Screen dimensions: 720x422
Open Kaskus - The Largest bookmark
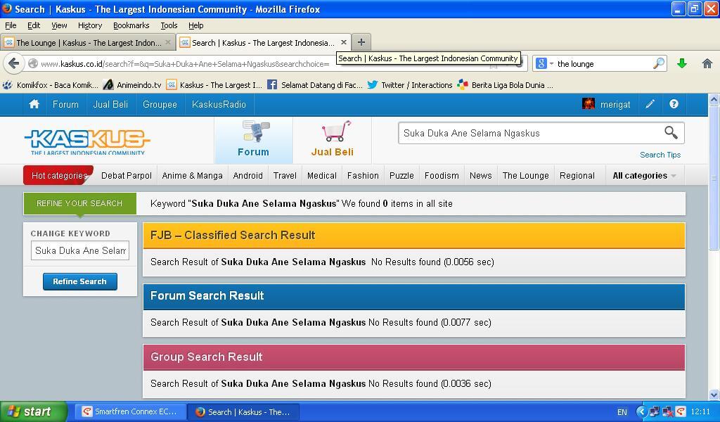coord(214,85)
